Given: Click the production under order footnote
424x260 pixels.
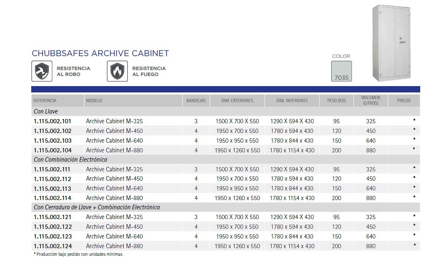Looking at the screenshot, I should point(78,254).
